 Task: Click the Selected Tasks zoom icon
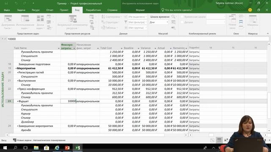[x=173, y=28]
